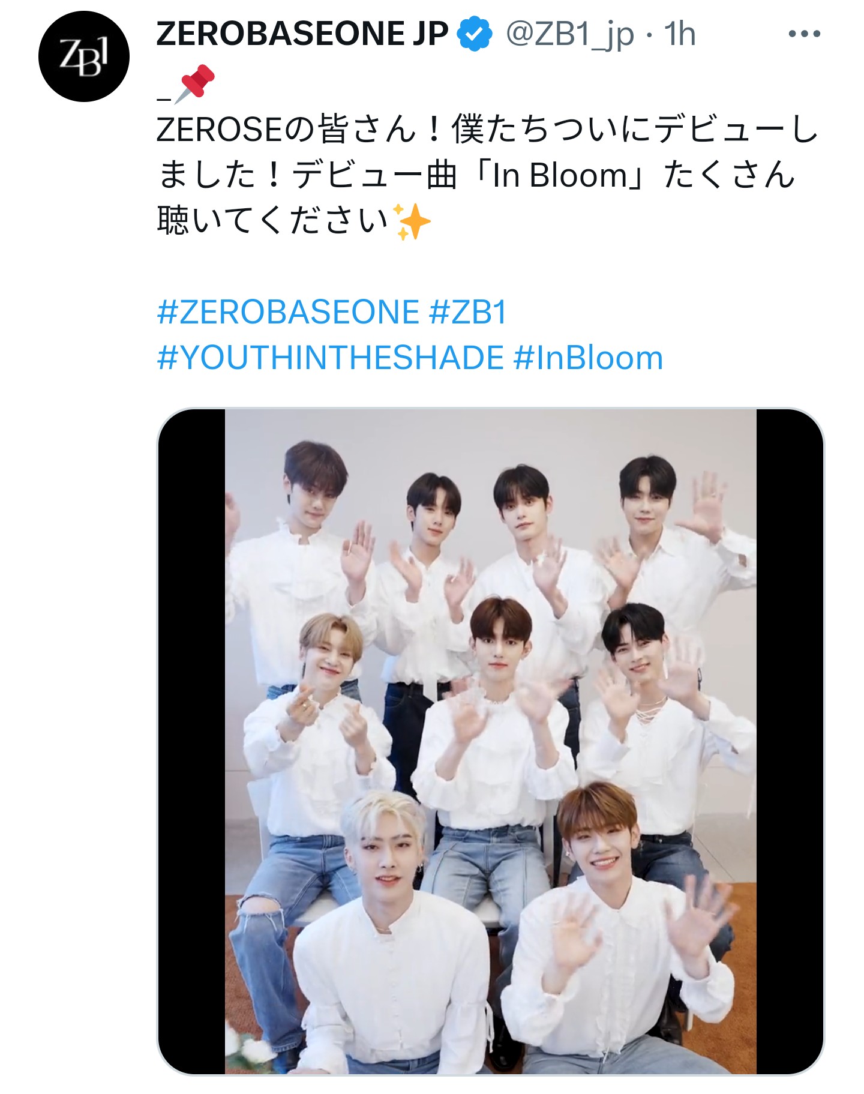The image size is (864, 1094).
Task: Open the ZEROBASEONE JP display name
Action: 303,34
